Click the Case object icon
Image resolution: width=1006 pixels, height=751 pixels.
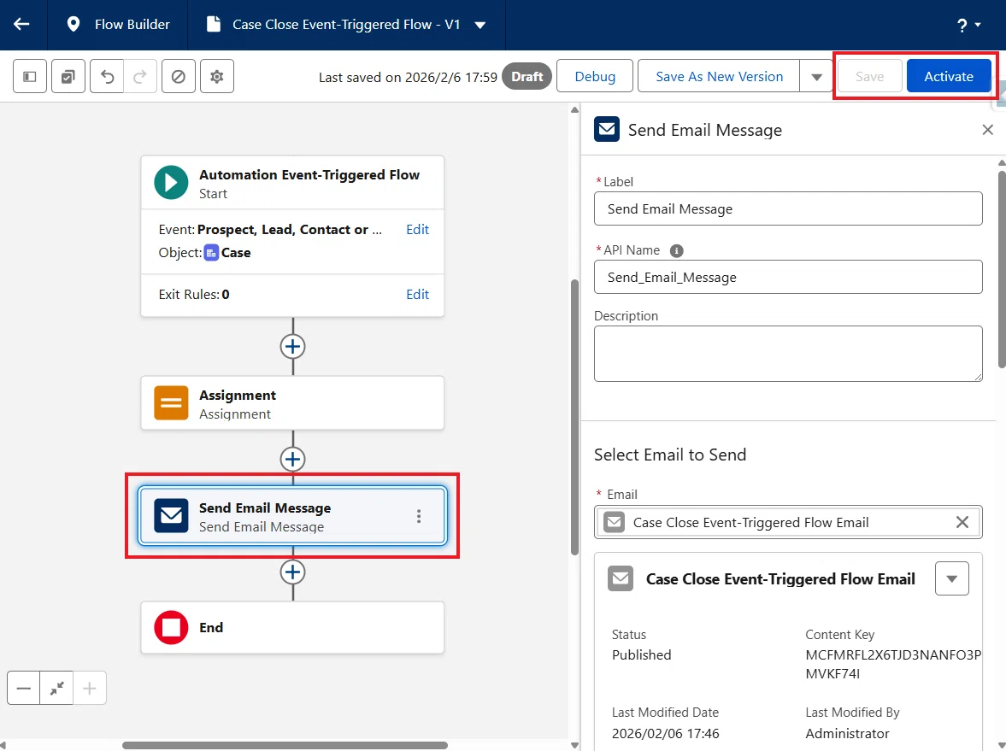click(x=211, y=253)
